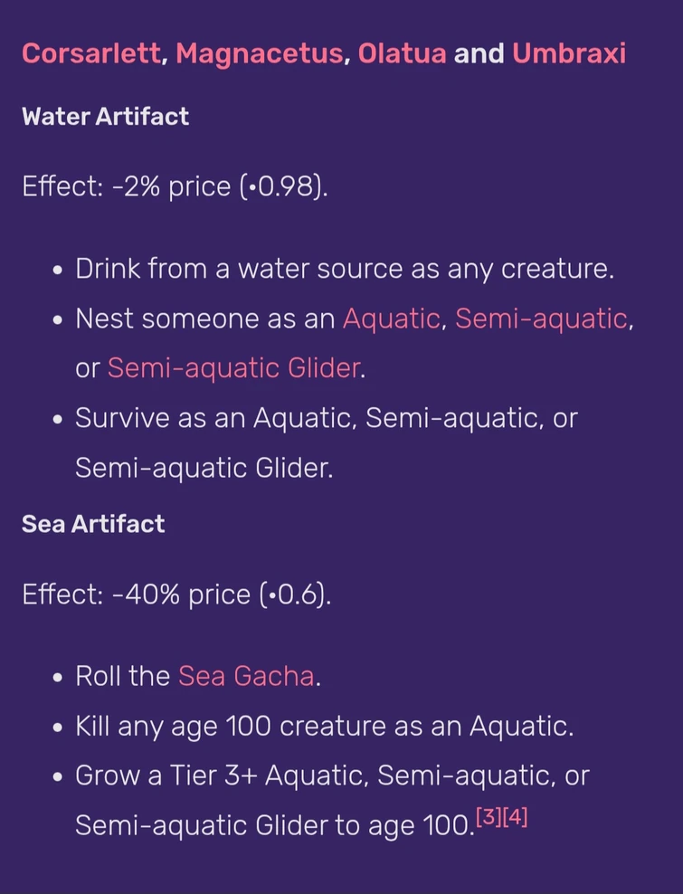Jump to footnote reference [3]
The height and width of the screenshot is (894, 683).
click(x=489, y=819)
